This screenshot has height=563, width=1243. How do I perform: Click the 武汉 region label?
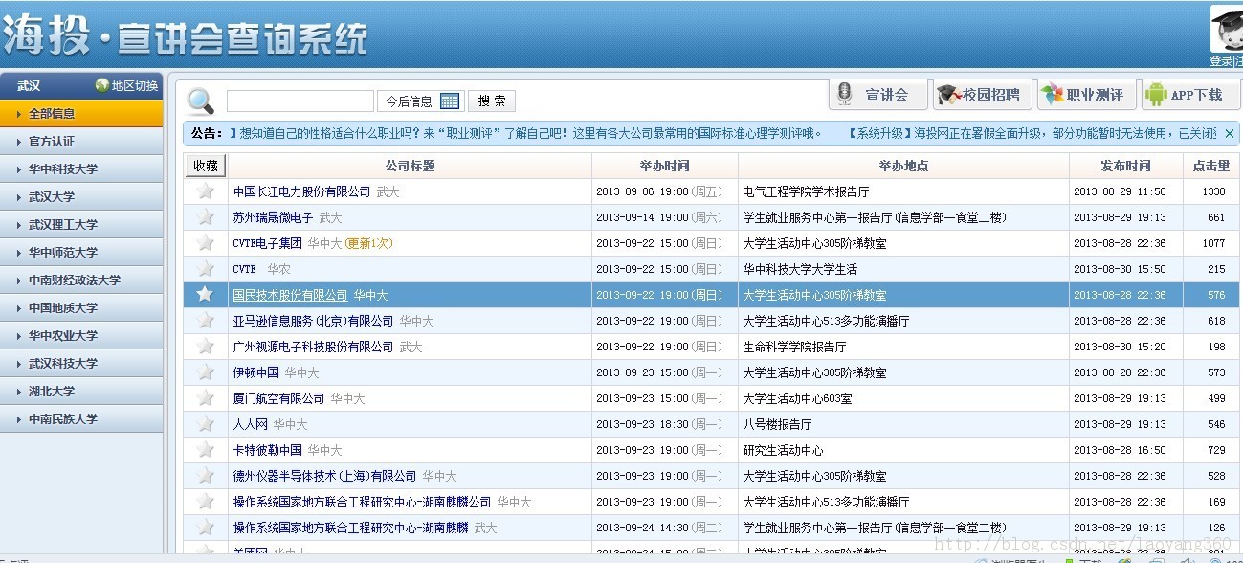point(29,85)
